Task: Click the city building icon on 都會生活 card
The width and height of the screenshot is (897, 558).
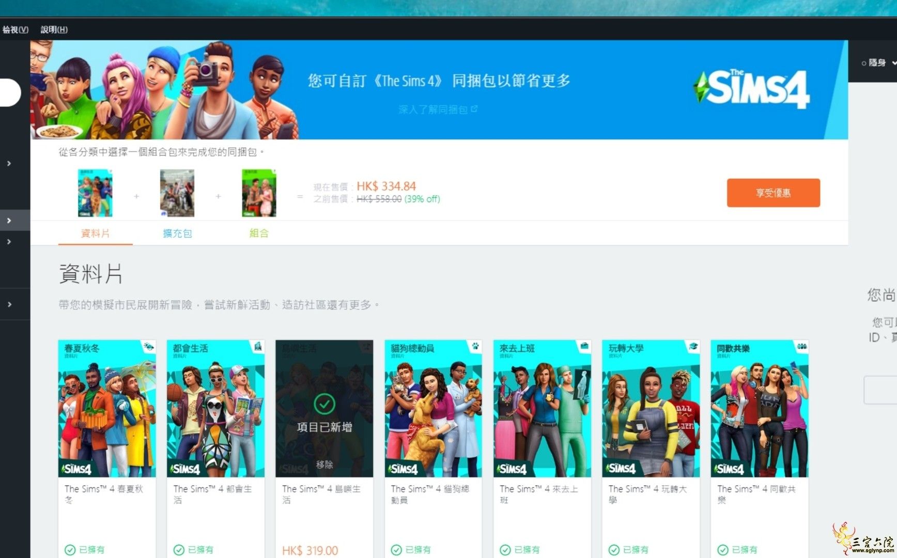Action: (258, 347)
